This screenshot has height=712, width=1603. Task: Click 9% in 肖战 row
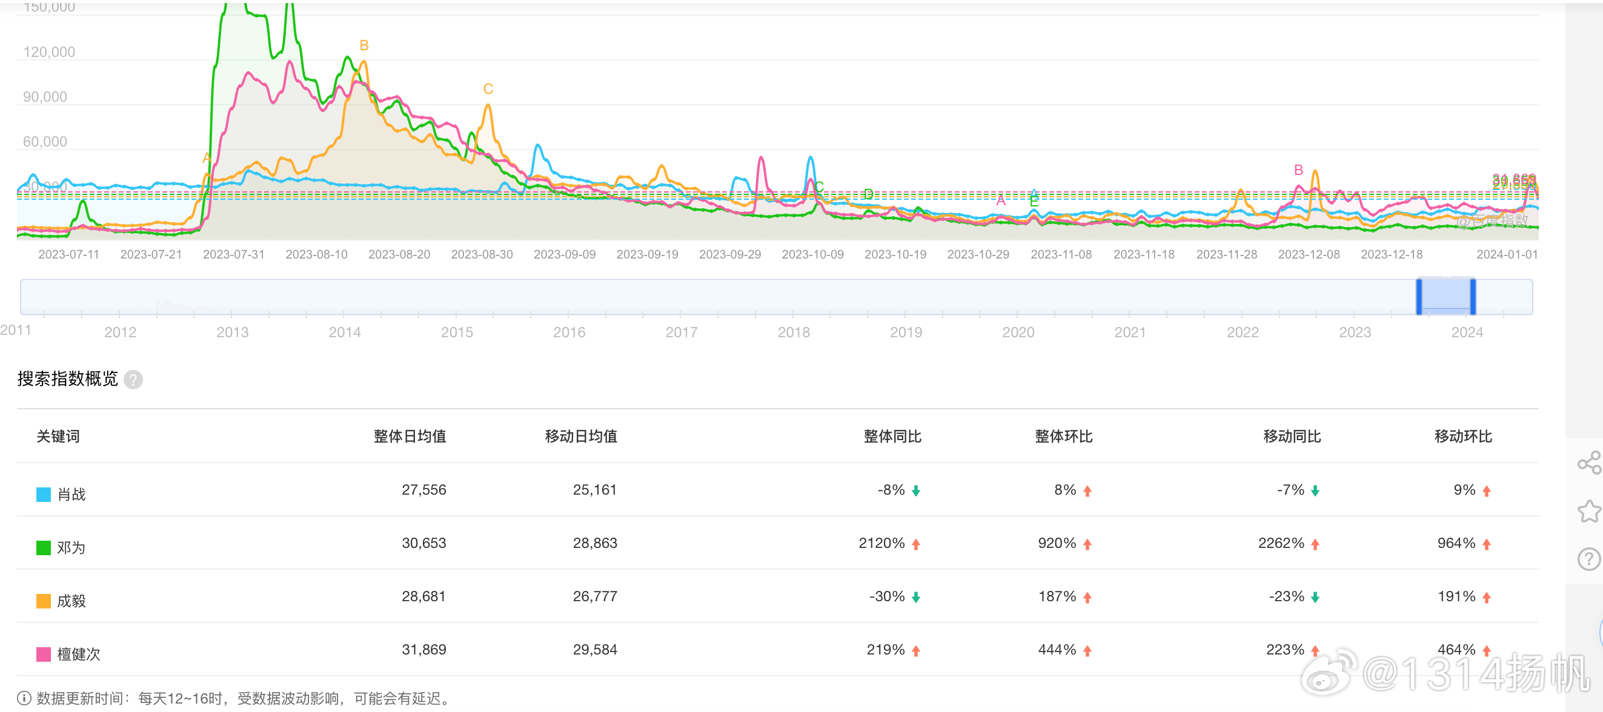[1465, 490]
